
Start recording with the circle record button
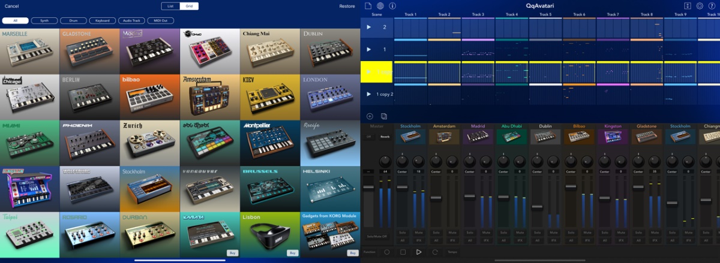pos(387,252)
